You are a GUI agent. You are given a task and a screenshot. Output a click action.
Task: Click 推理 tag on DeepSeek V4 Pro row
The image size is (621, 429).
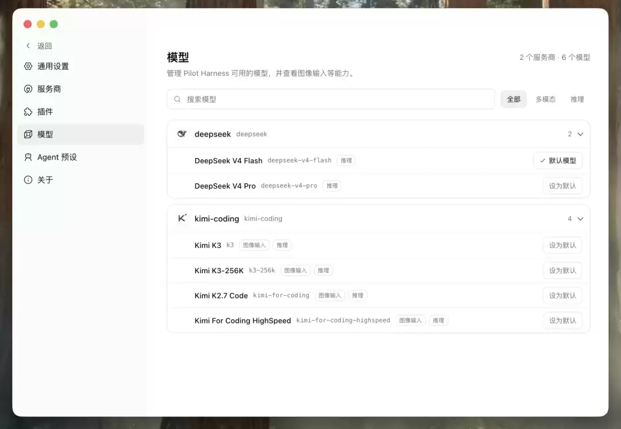click(332, 186)
